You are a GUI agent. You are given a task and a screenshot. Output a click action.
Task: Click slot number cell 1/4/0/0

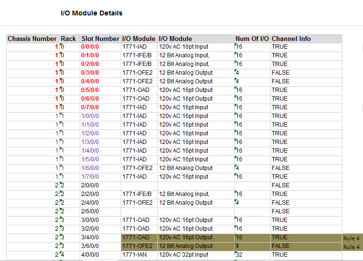100,151
